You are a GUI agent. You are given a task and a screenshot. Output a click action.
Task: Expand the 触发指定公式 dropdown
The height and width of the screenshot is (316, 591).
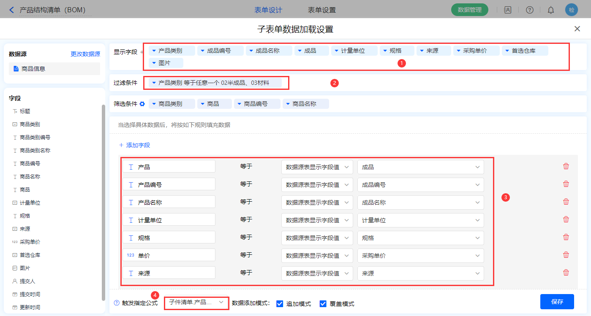196,302
